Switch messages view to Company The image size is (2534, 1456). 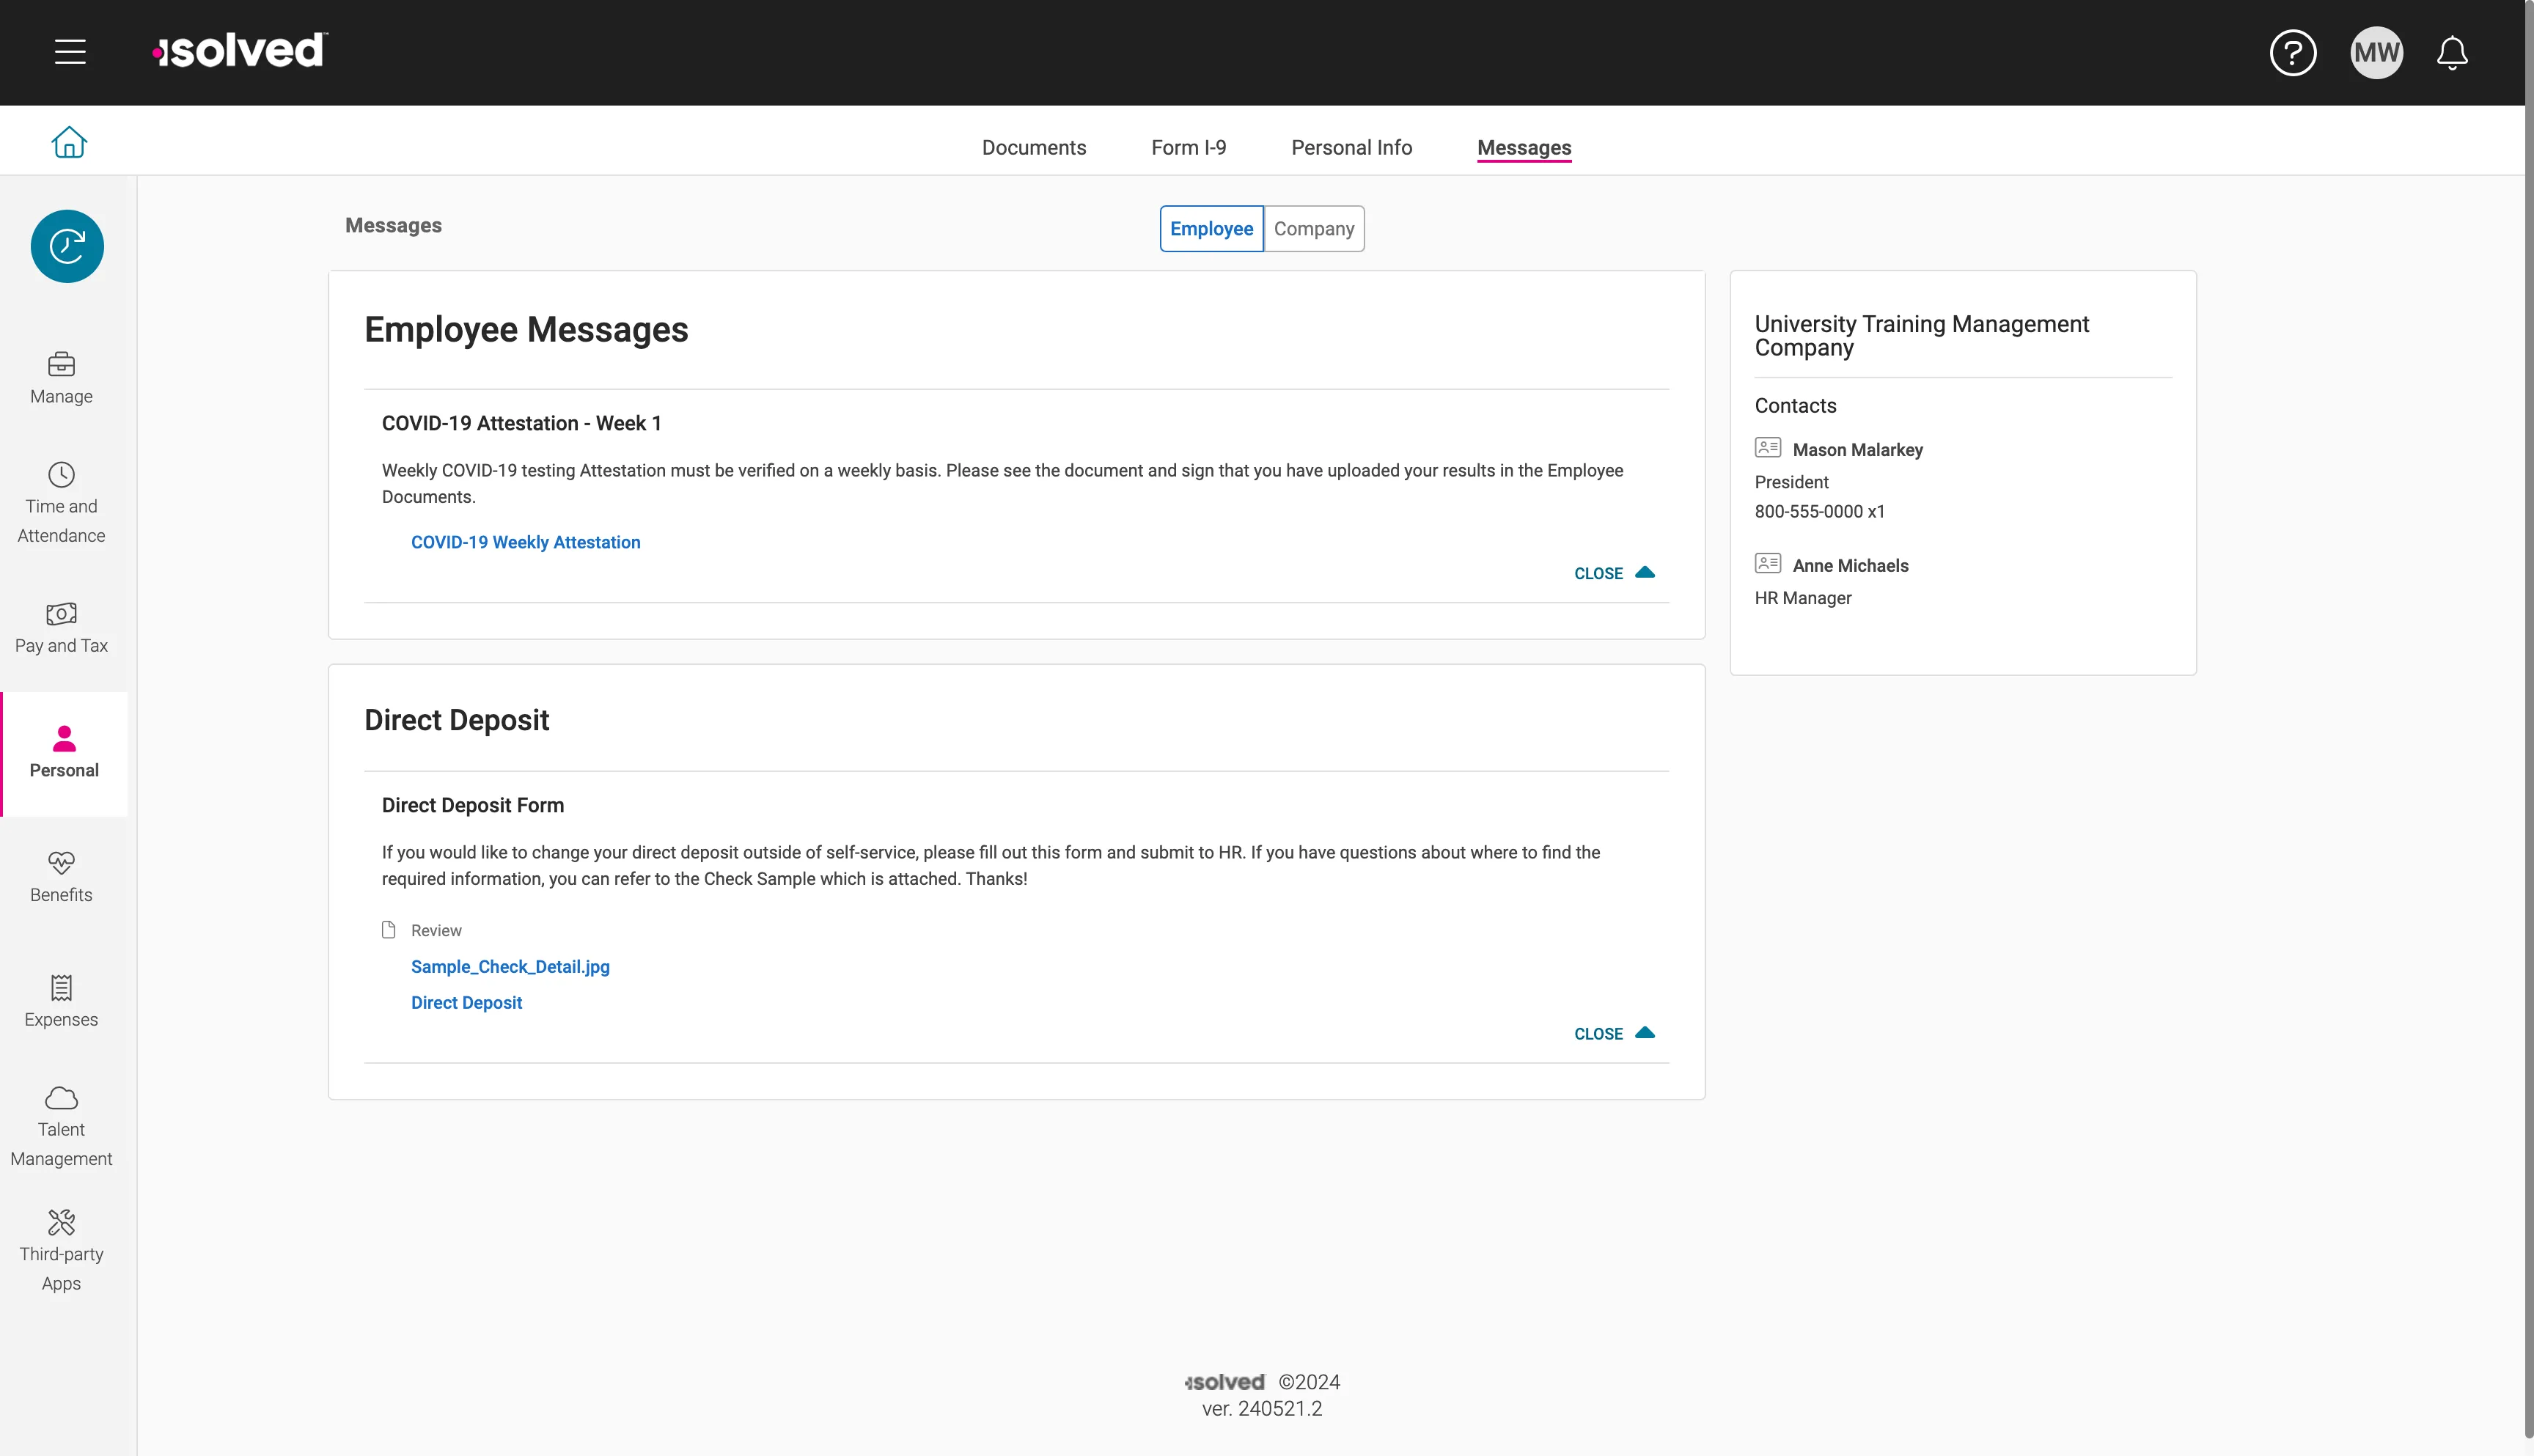pos(1313,229)
